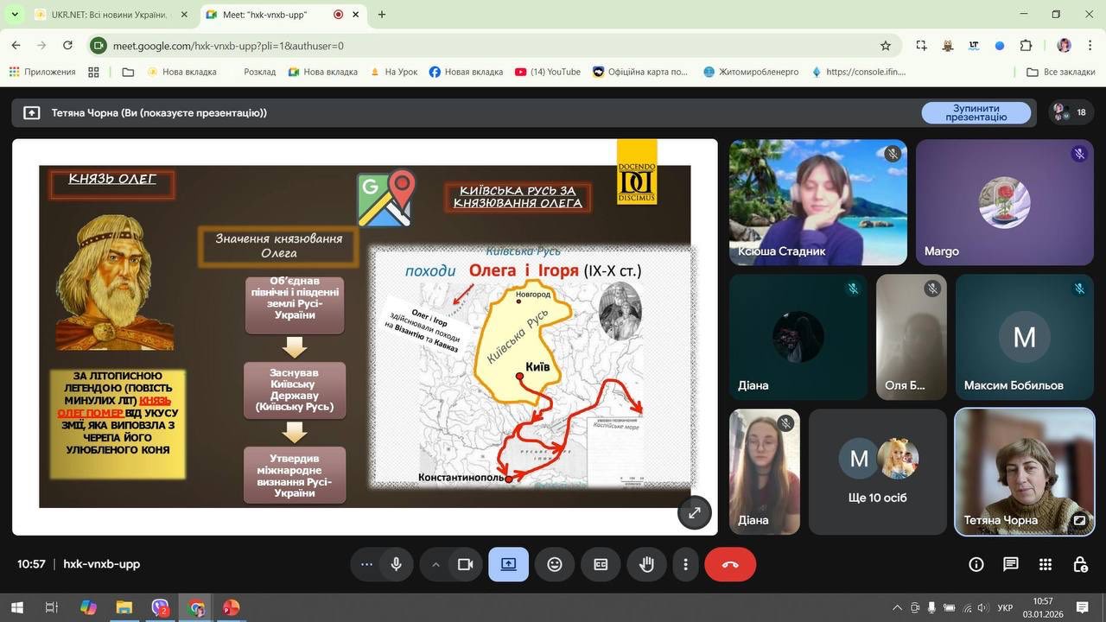
Task: Show hidden system tray icons
Action: pyautogui.click(x=897, y=607)
